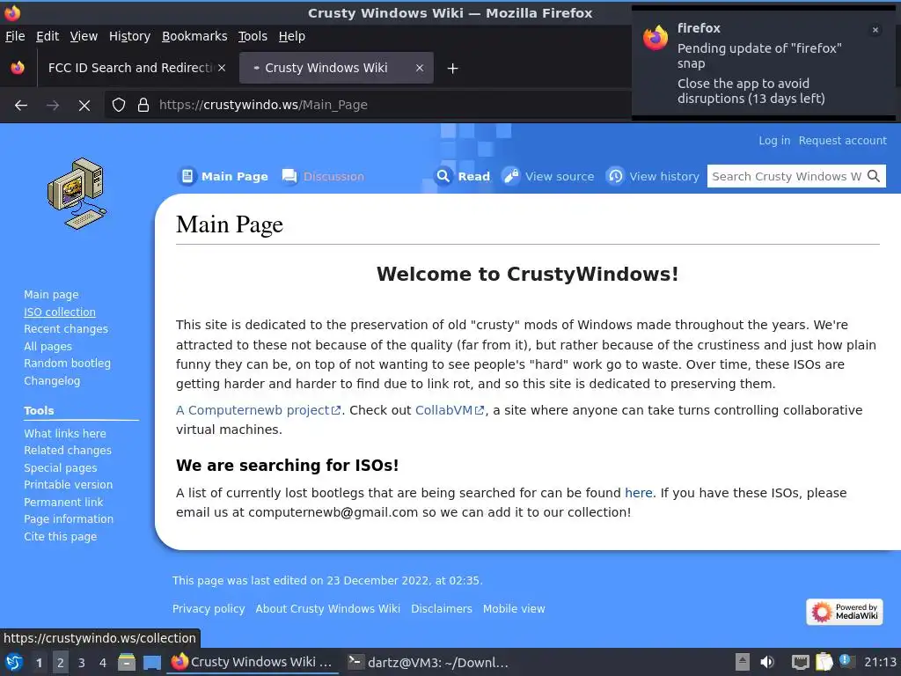Screen dimensions: 901x676
Task: Open the File menu
Action: [x=15, y=36]
